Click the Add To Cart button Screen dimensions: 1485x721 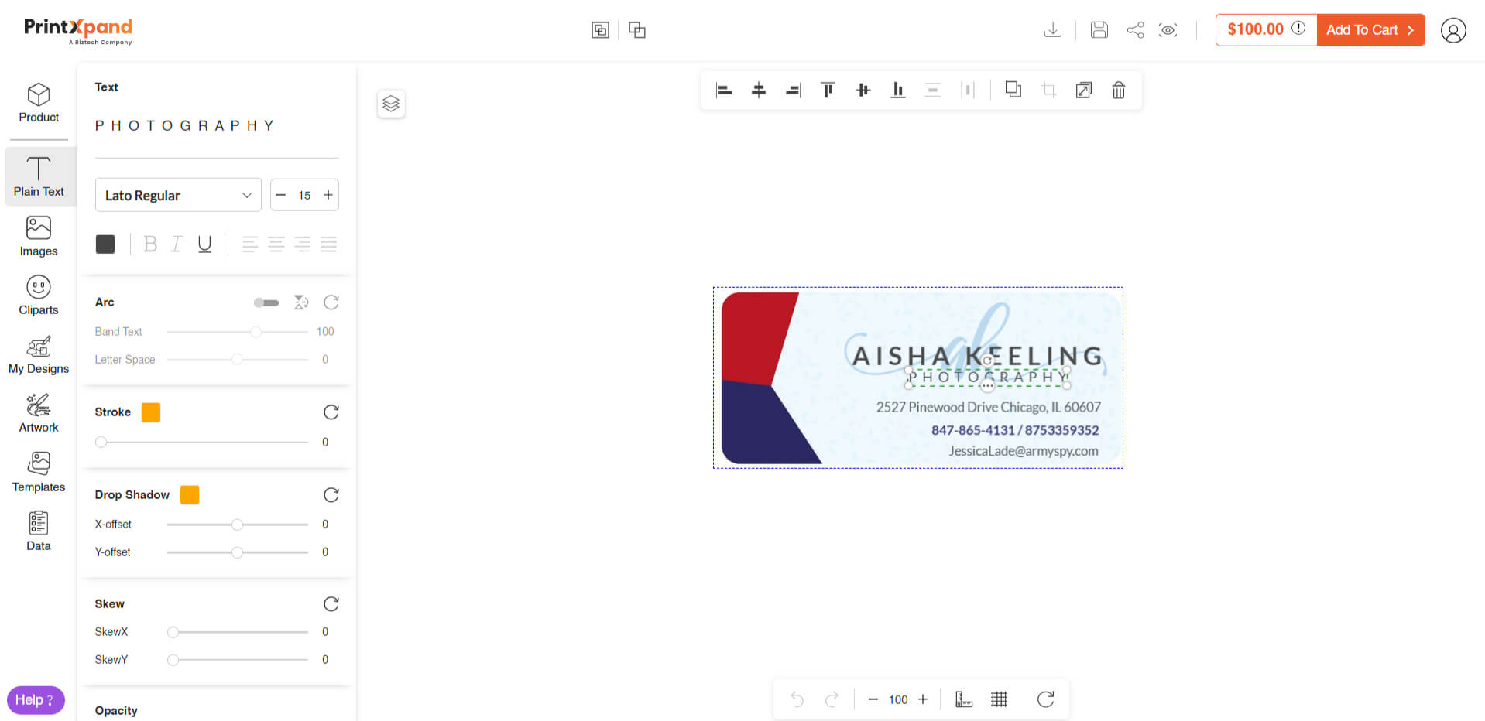tap(1370, 30)
